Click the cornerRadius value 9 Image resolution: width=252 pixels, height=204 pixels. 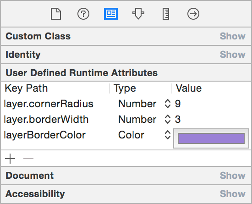pyautogui.click(x=178, y=104)
